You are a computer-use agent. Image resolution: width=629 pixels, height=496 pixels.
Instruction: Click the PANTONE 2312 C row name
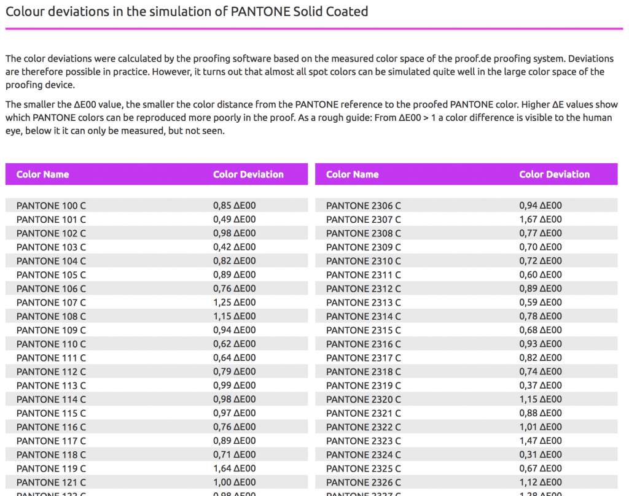coord(364,289)
